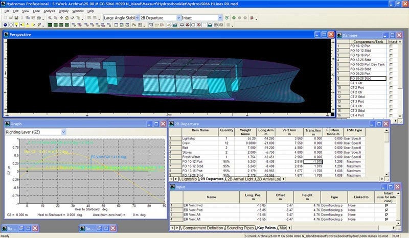The height and width of the screenshot is (238, 409).
Task: Open the Compartment Definition tab
Action: [202, 228]
